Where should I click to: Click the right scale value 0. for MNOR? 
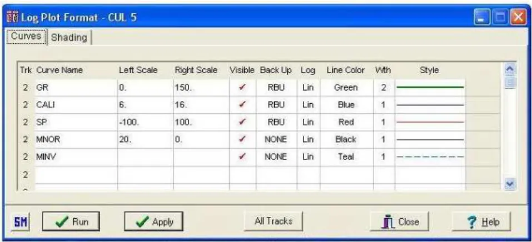[x=201, y=139]
